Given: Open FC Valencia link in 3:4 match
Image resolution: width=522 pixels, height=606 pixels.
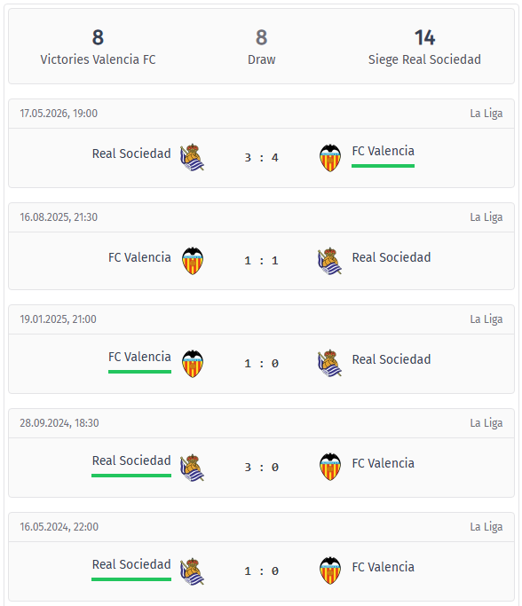Looking at the screenshot, I should [x=383, y=151].
